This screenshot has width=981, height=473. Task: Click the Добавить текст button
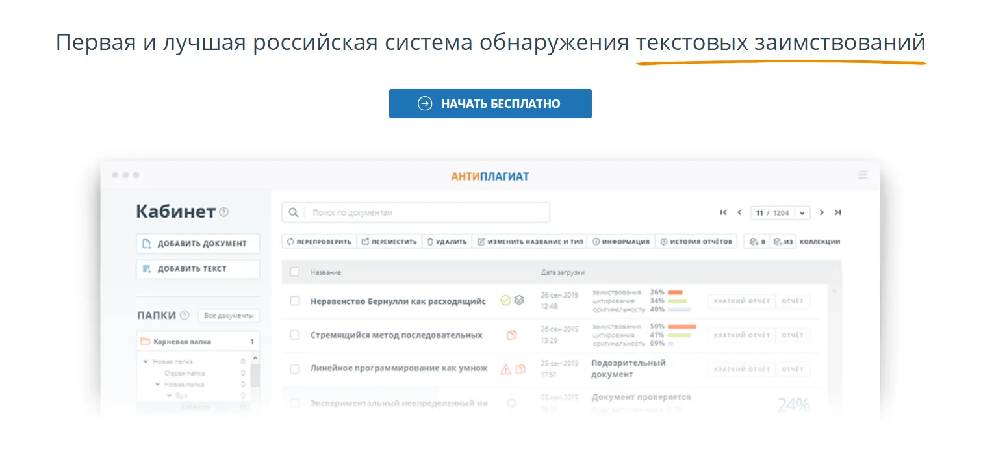coord(197,269)
